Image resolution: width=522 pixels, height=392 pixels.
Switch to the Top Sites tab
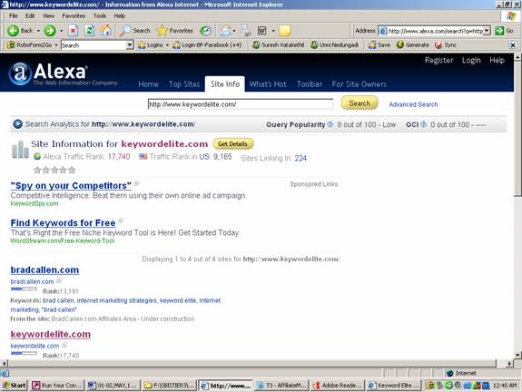(x=184, y=84)
